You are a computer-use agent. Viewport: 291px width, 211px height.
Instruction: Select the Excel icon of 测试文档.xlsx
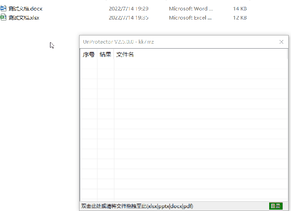(3, 17)
